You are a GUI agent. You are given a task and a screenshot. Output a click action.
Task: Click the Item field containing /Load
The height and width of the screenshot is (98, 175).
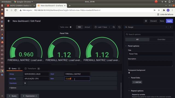tap(77, 79)
